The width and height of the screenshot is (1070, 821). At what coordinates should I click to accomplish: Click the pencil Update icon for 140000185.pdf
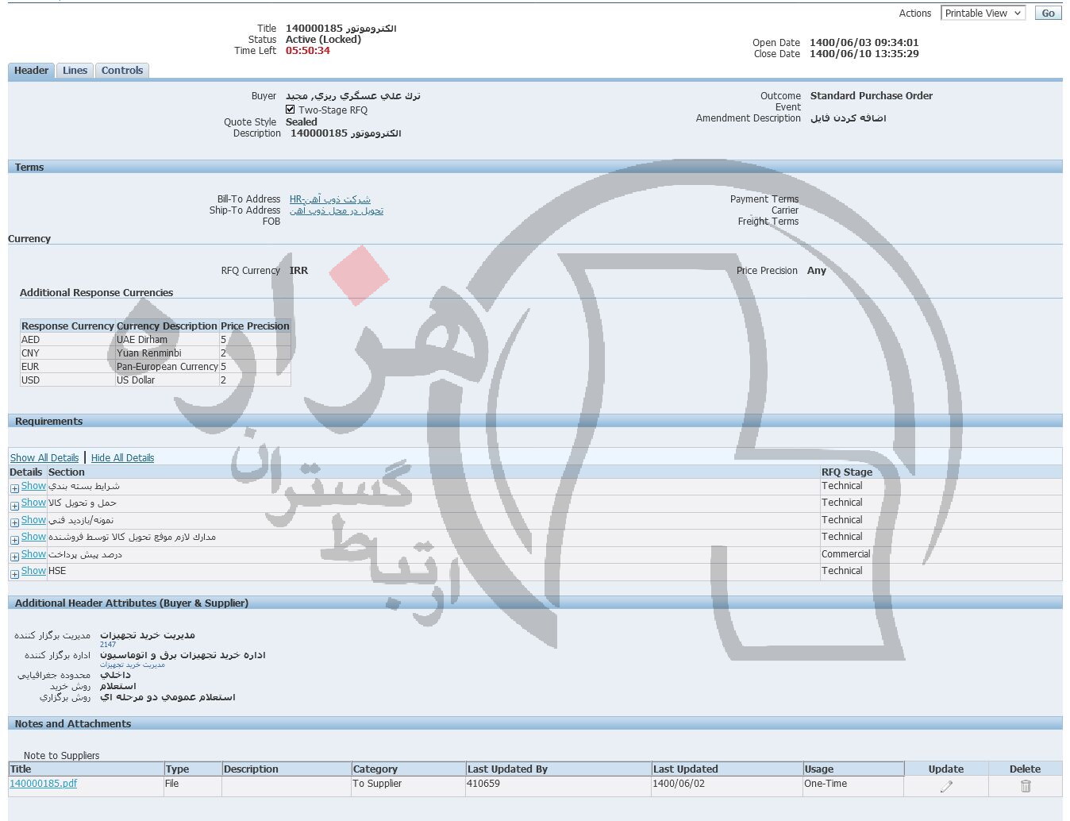pyautogui.click(x=946, y=786)
